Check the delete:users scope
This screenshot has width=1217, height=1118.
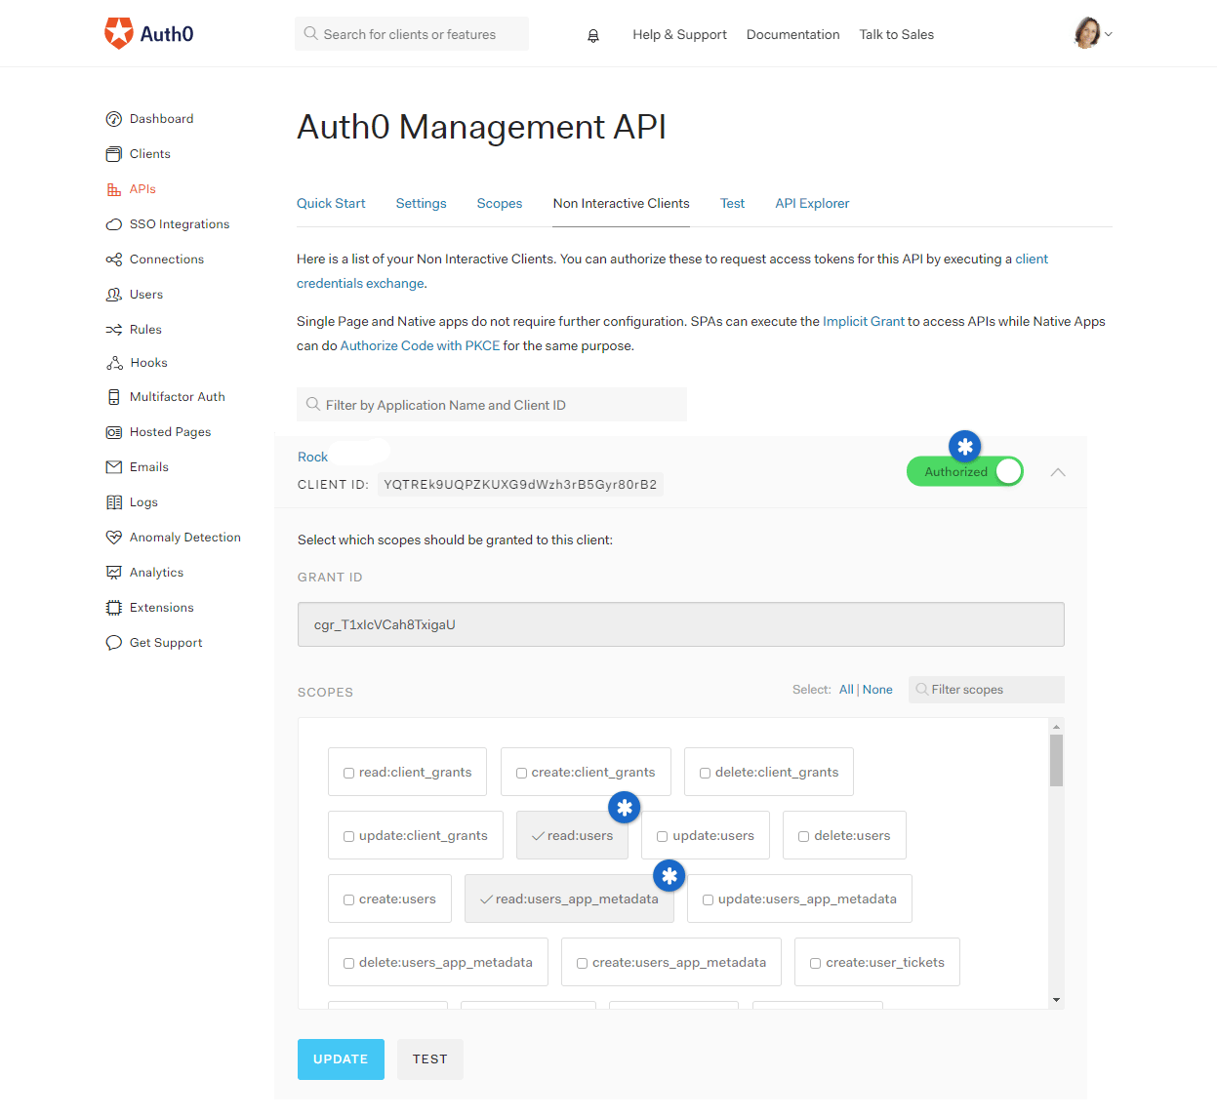[803, 836]
